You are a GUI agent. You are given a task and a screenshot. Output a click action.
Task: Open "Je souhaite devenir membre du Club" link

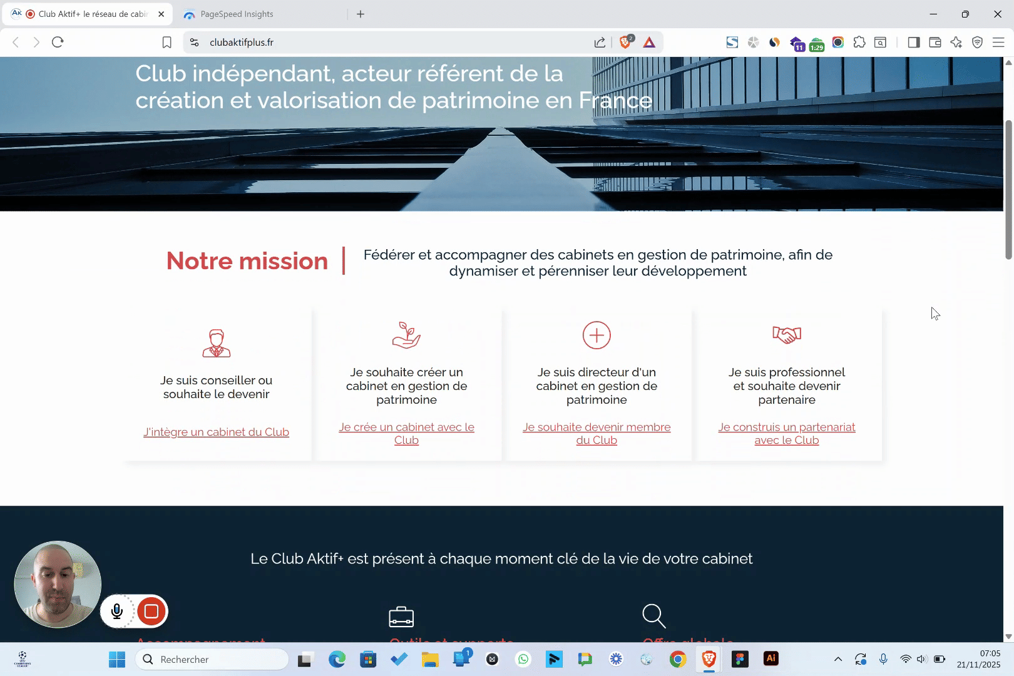click(597, 433)
